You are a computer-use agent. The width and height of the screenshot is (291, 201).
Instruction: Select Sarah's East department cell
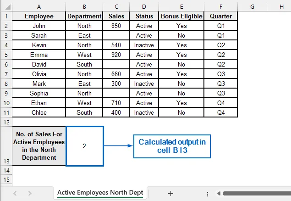tap(84, 35)
